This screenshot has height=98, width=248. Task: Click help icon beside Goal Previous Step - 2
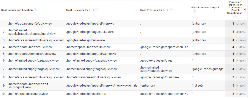171,10
